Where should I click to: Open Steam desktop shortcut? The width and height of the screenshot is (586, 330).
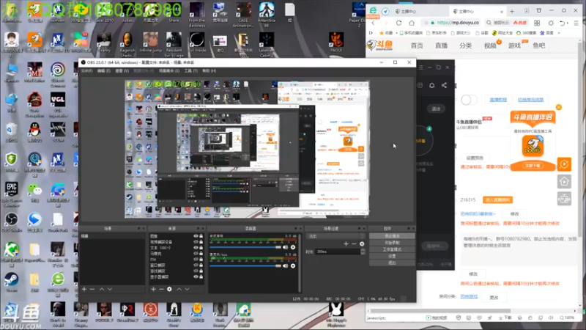11,282
